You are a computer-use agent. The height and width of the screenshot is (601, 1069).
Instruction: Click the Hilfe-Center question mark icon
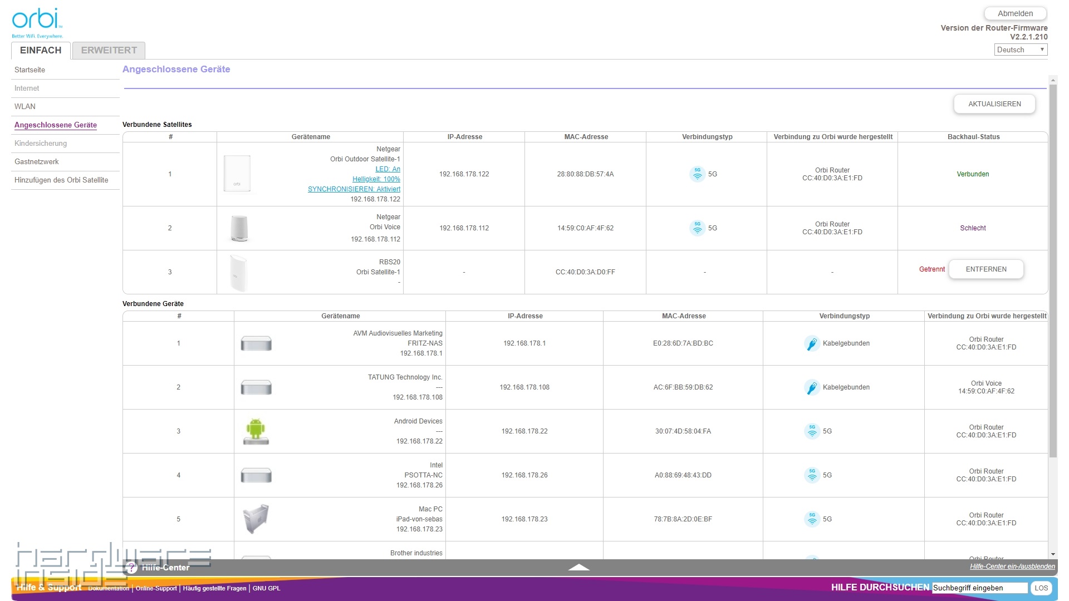click(131, 568)
